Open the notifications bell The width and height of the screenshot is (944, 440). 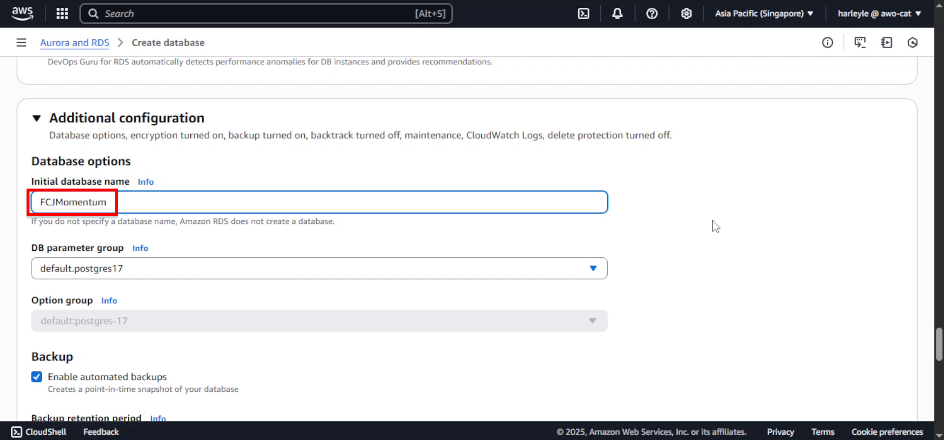[x=618, y=13]
